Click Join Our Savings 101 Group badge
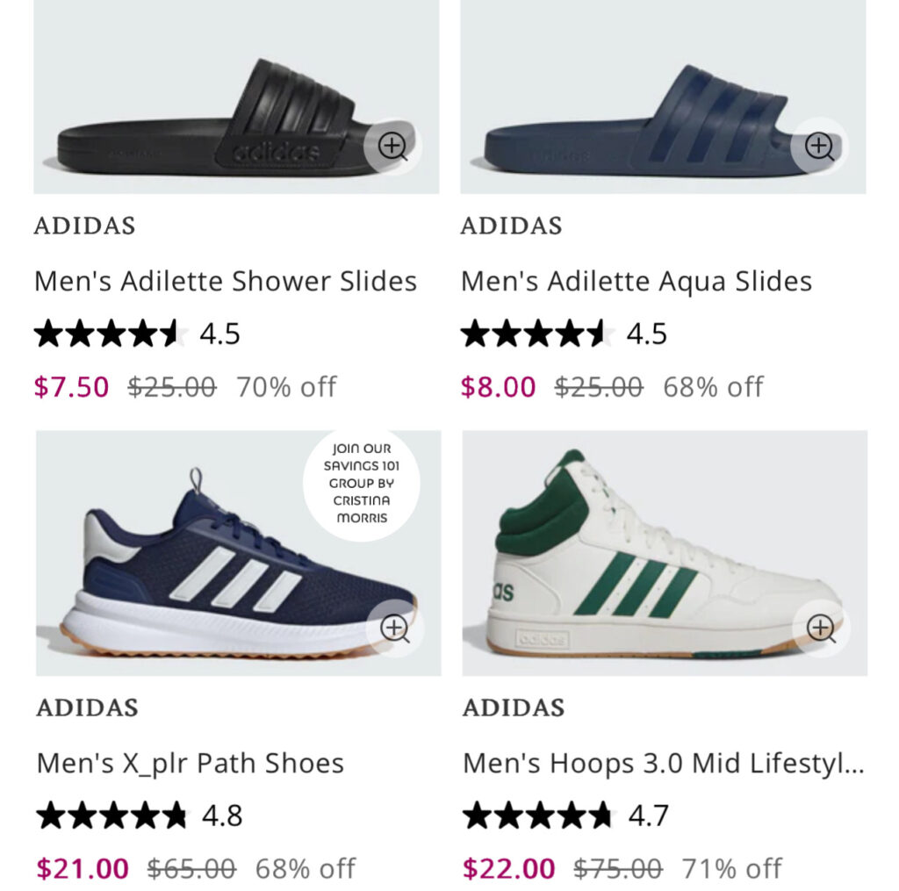 [x=361, y=484]
